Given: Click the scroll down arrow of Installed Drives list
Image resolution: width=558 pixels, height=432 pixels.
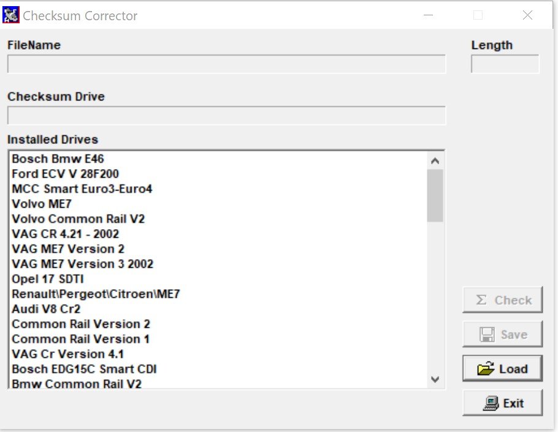Looking at the screenshot, I should pyautogui.click(x=435, y=379).
